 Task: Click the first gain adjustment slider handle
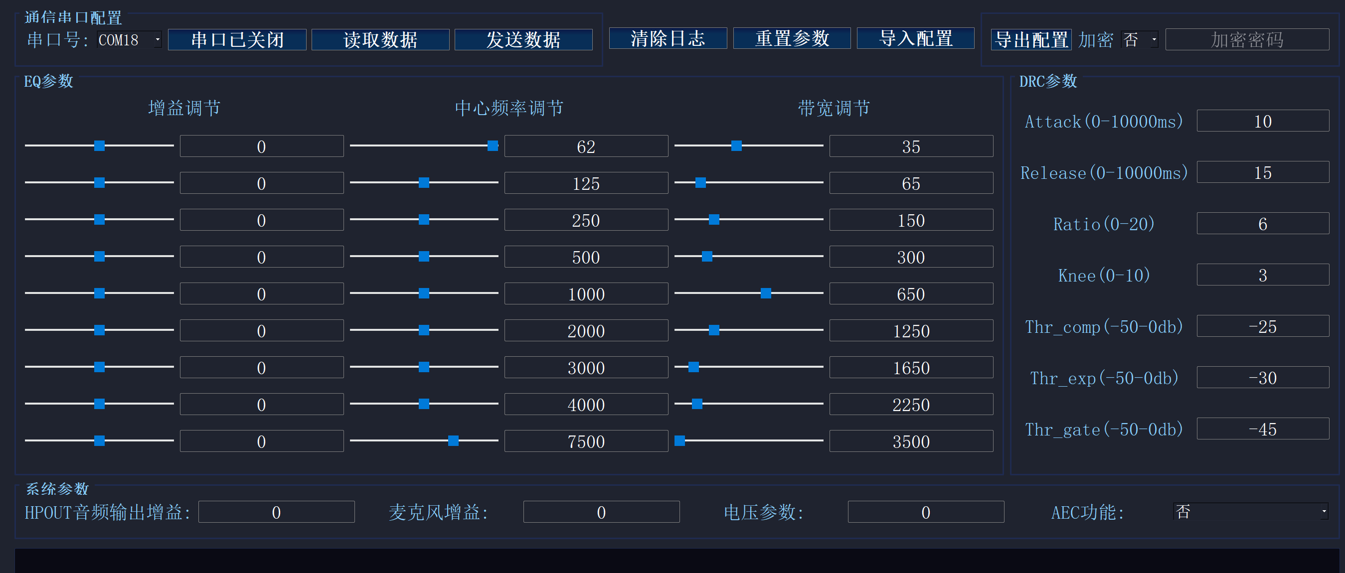99,146
